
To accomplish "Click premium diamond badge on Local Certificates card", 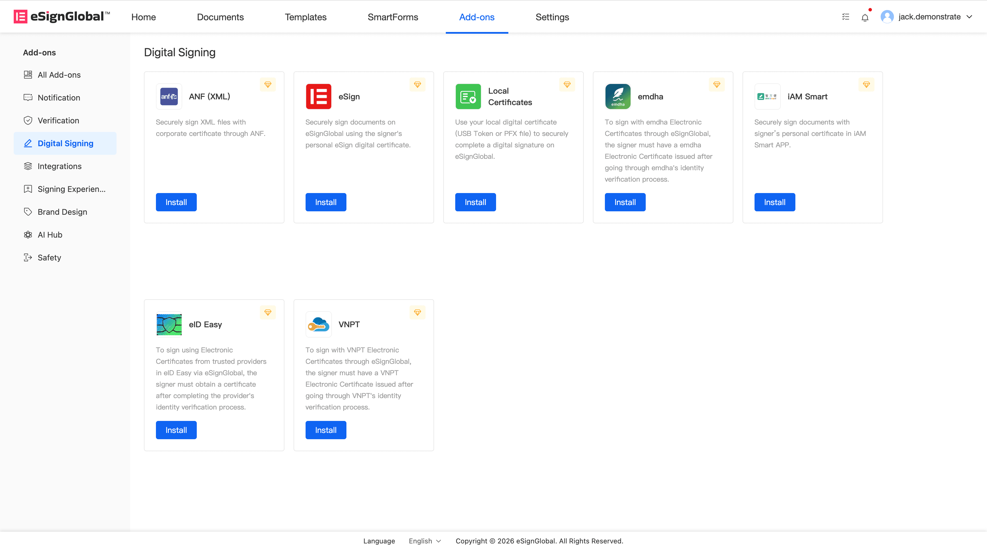I will pos(567,85).
